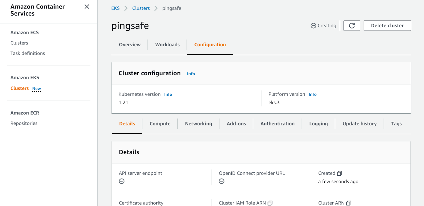Open Info link beside Platform version

312,95
